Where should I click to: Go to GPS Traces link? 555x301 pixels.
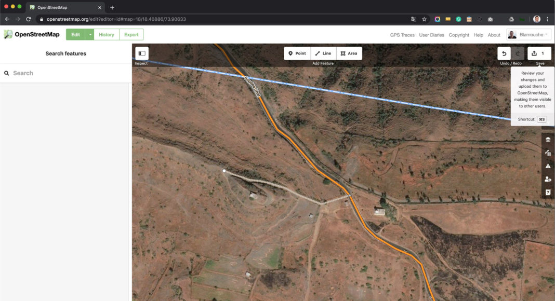click(402, 35)
